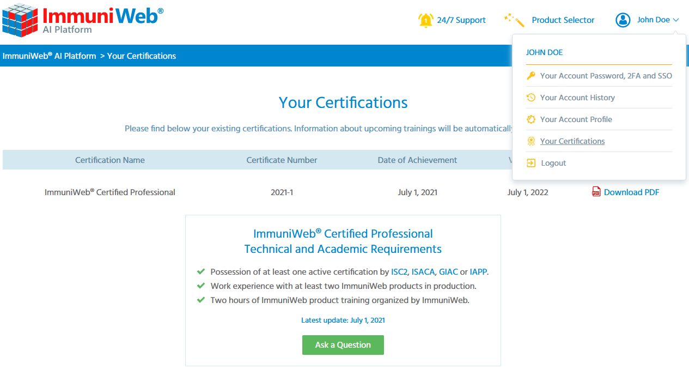Click the red PDF file icon
The height and width of the screenshot is (369, 689).
coord(596,192)
